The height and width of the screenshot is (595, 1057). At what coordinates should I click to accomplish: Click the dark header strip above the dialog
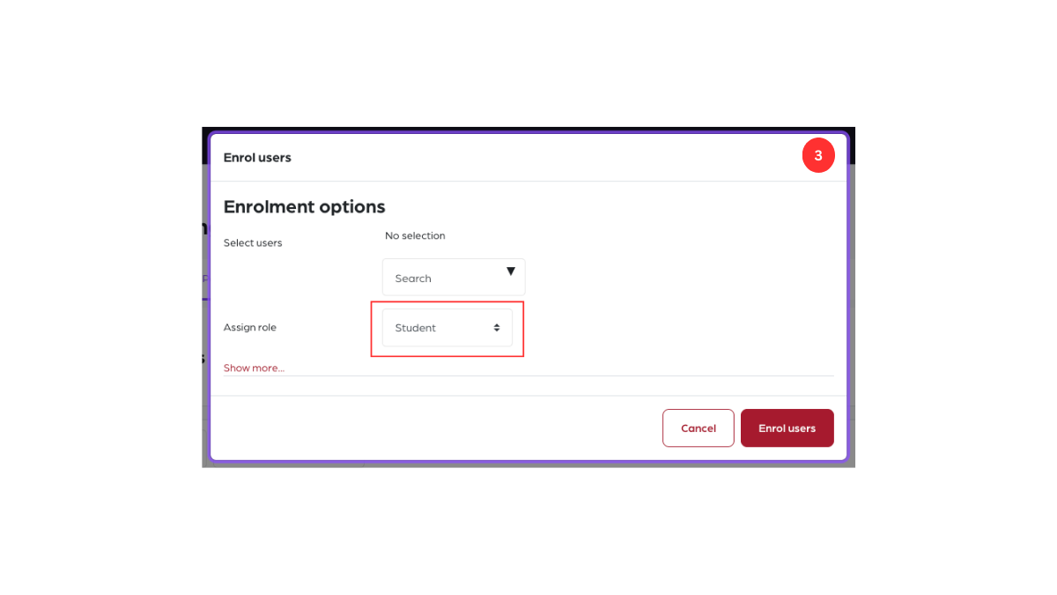[528, 130]
